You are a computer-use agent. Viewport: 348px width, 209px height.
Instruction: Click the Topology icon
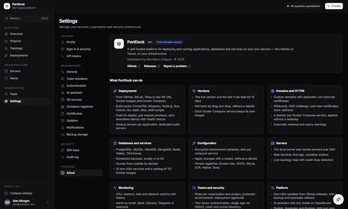click(6, 48)
